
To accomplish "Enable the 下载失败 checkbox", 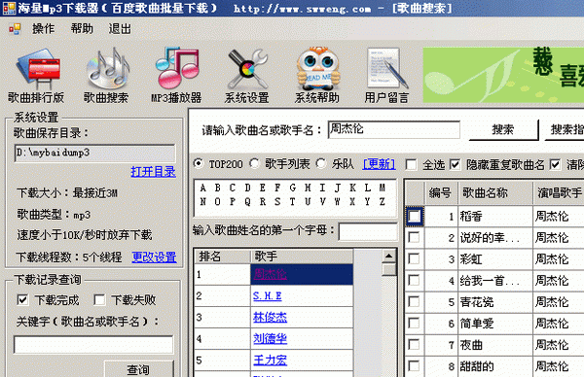I will click(99, 299).
